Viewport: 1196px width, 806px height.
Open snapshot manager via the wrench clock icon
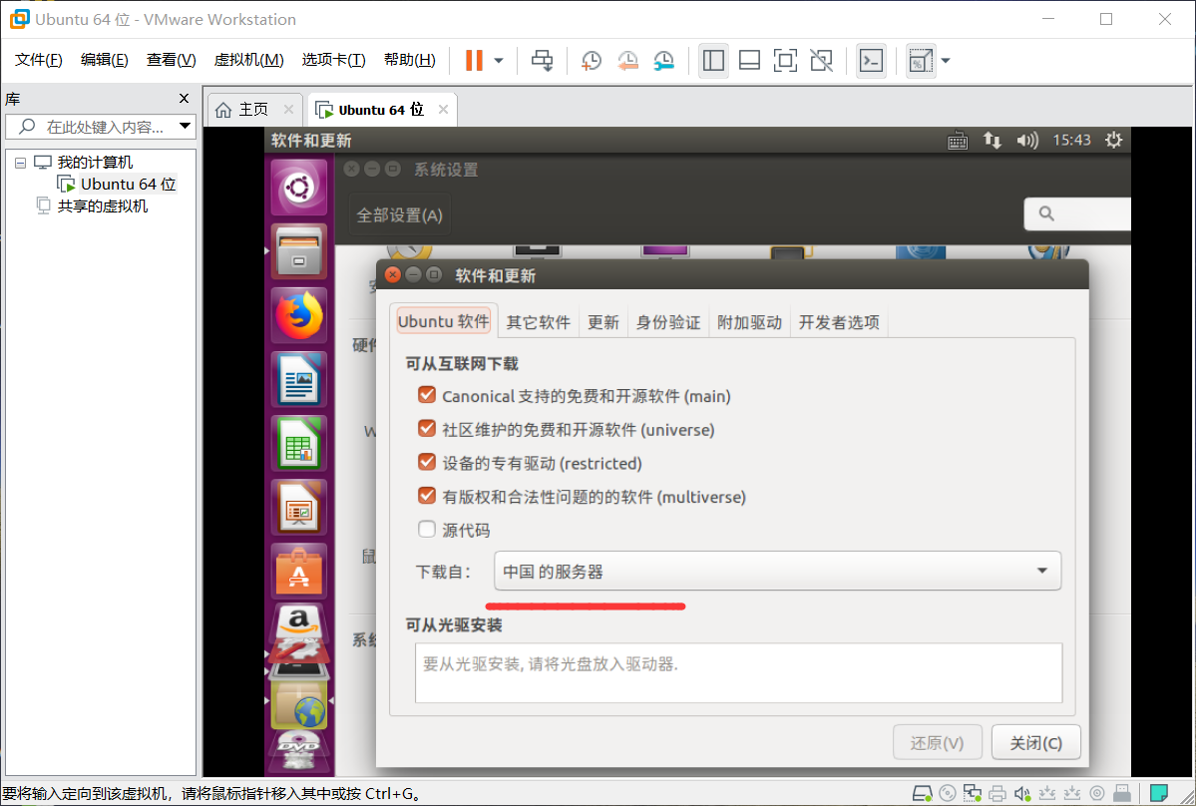[663, 60]
